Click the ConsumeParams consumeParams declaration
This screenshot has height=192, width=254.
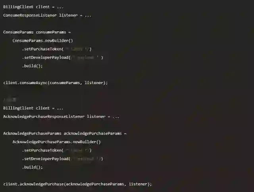(x=37, y=32)
